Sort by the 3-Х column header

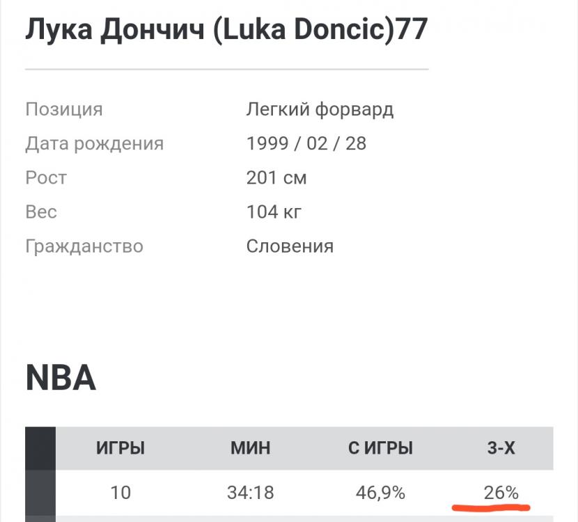(501, 449)
